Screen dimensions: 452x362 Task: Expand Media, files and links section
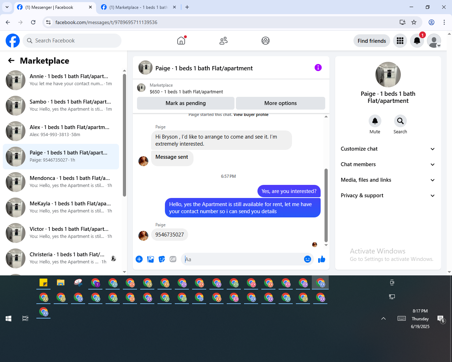[x=388, y=180]
